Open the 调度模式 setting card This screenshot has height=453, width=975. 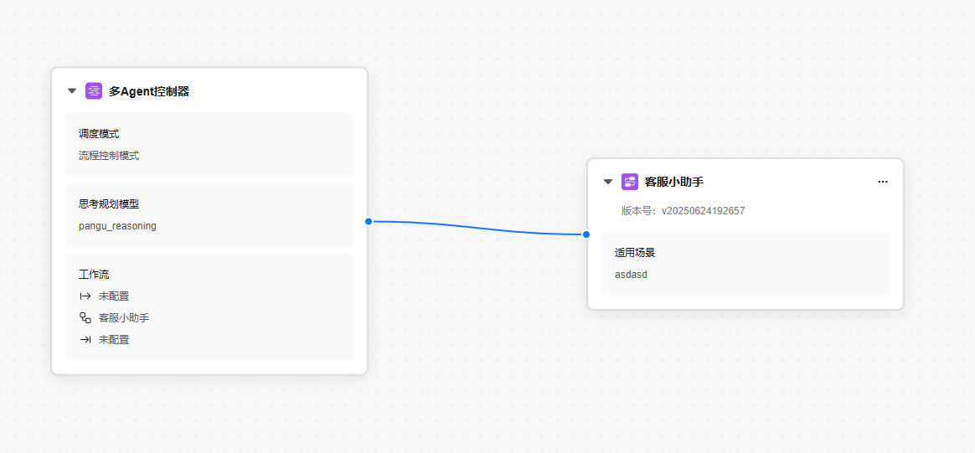209,144
